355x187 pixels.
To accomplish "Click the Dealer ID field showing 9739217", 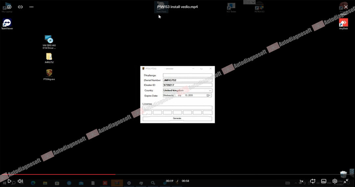I will pos(187,85).
